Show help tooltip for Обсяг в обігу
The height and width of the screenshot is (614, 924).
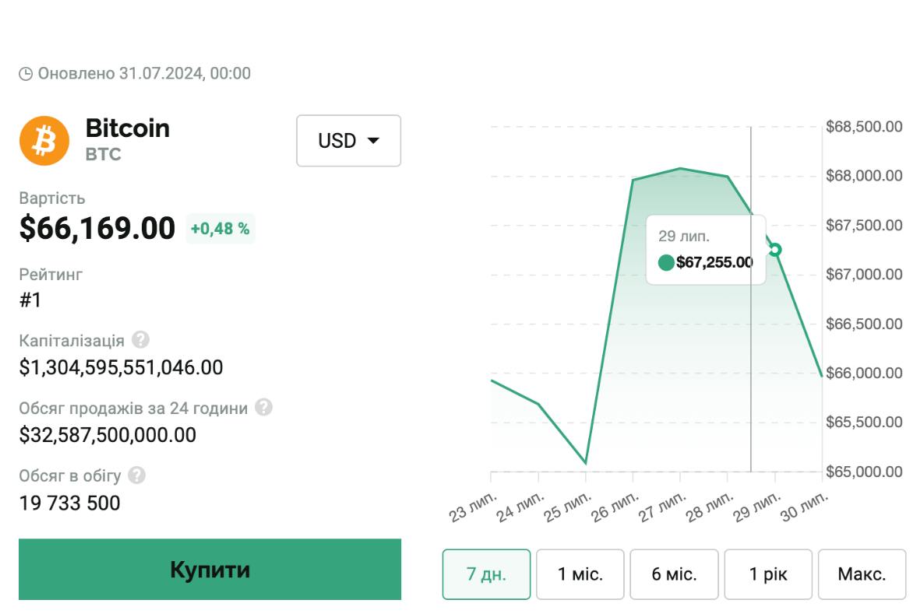pyautogui.click(x=137, y=475)
